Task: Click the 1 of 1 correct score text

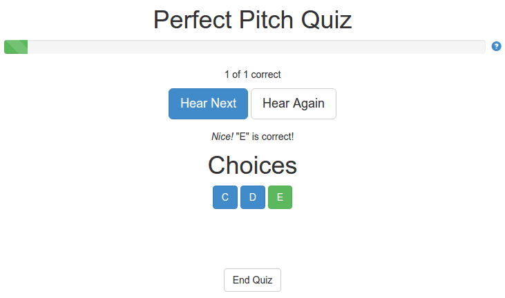Action: [x=253, y=74]
